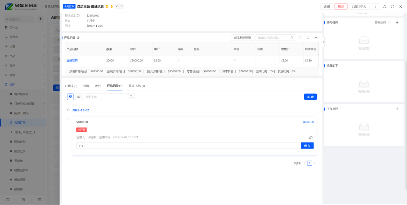Go to the previous record with the left arrow
The width and height of the screenshot is (407, 205).
click(117, 6)
